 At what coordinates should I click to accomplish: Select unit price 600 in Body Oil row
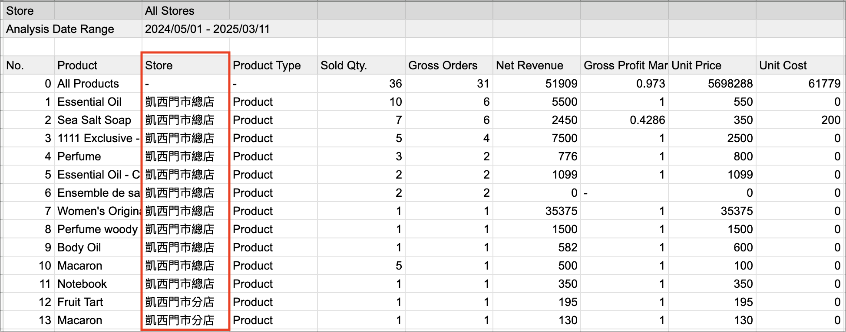712,247
